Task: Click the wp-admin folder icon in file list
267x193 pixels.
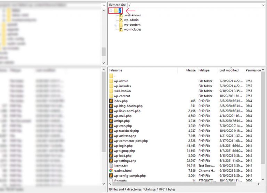Action: pos(111,81)
